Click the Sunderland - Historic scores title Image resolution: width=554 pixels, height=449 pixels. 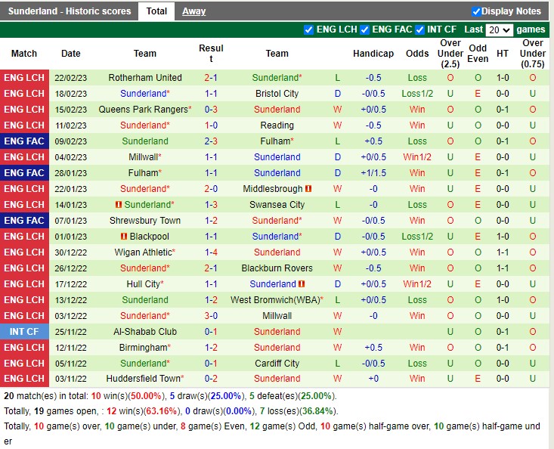70,11
